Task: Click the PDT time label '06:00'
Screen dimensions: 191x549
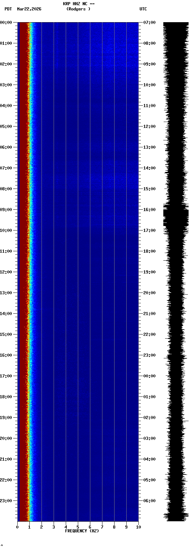Action: point(6,147)
